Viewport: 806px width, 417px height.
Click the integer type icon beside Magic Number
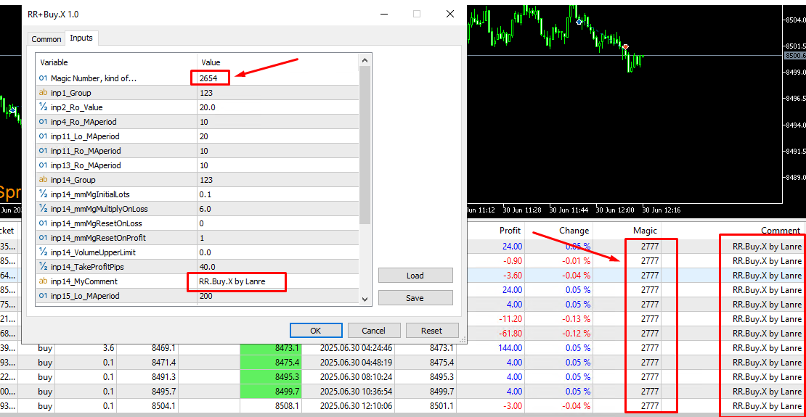point(43,78)
